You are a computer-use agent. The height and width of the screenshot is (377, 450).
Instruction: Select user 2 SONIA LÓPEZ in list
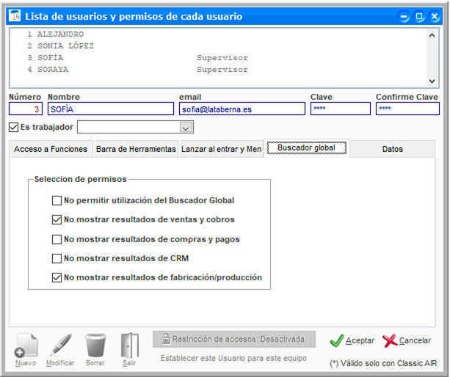coord(218,46)
